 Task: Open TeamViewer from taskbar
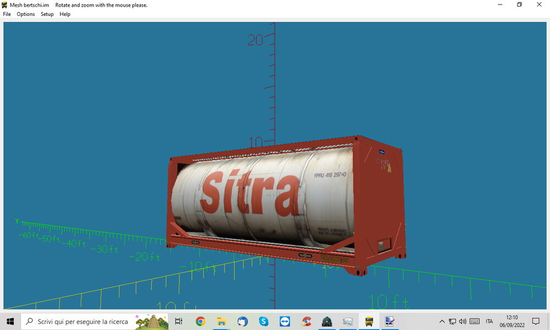tap(284, 321)
